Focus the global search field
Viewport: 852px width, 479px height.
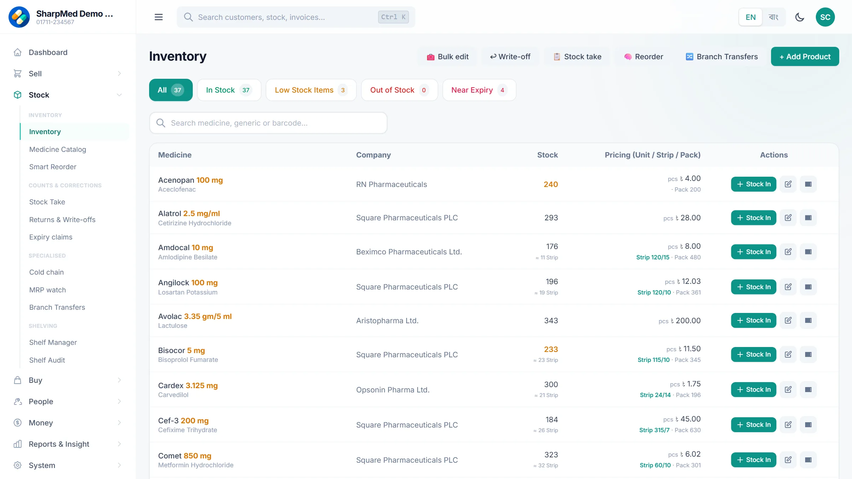pyautogui.click(x=296, y=17)
